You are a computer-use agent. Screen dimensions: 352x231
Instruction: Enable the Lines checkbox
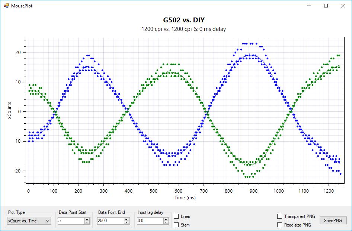click(176, 216)
